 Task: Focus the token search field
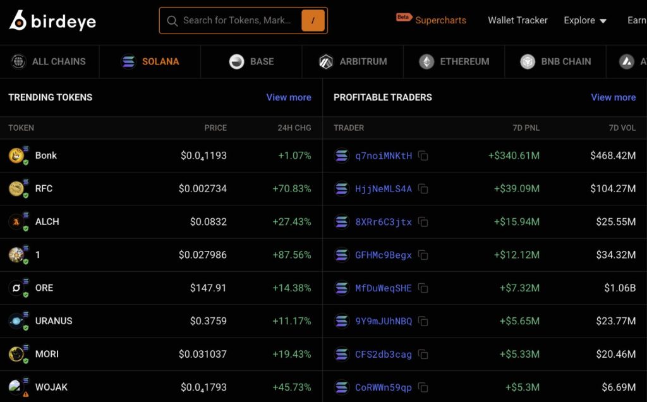click(237, 21)
